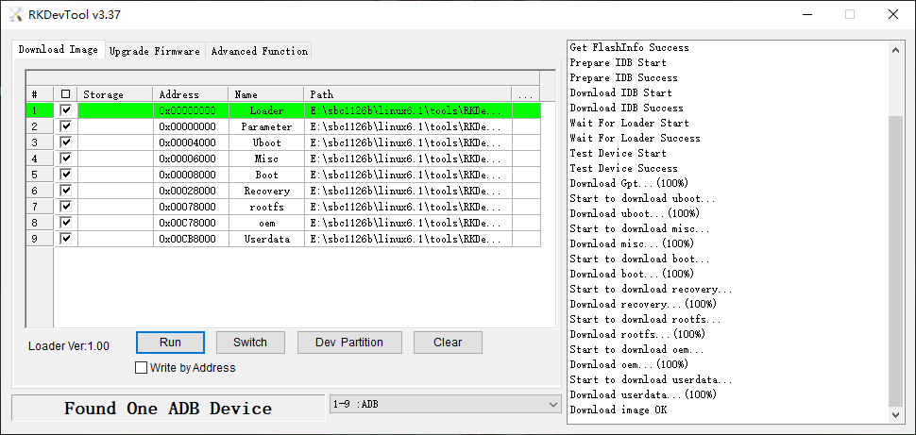
Task: Click the RKDevTool app icon in title bar
Action: [x=16, y=14]
